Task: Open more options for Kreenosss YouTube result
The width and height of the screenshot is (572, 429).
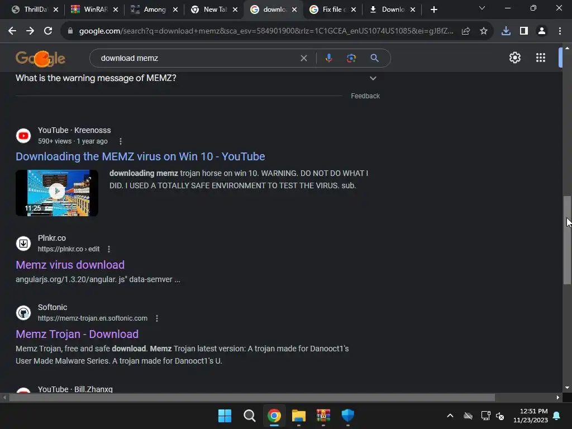Action: (x=121, y=141)
